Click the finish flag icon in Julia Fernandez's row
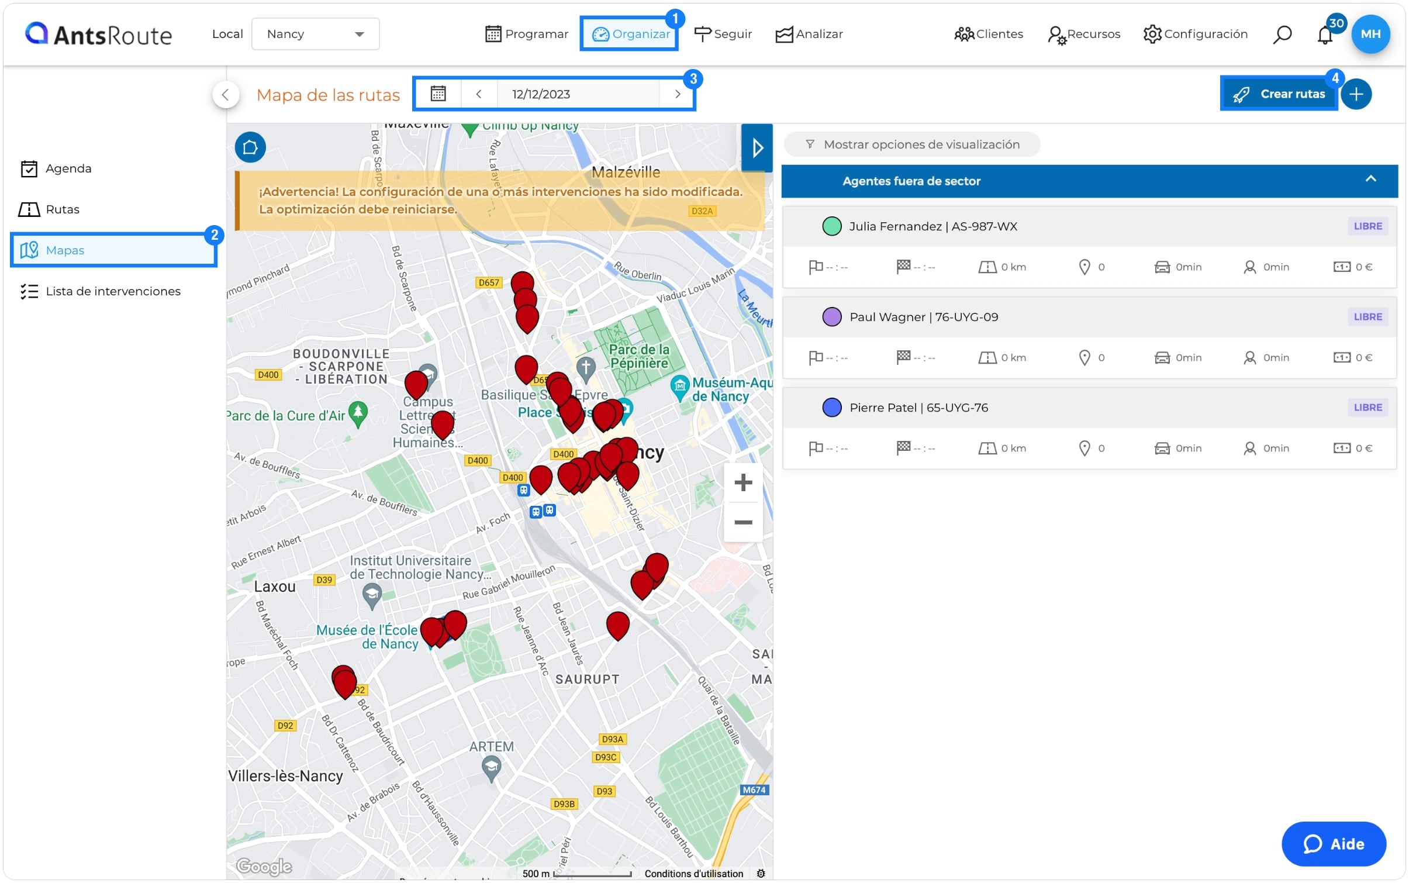This screenshot has width=1409, height=883. [x=903, y=267]
